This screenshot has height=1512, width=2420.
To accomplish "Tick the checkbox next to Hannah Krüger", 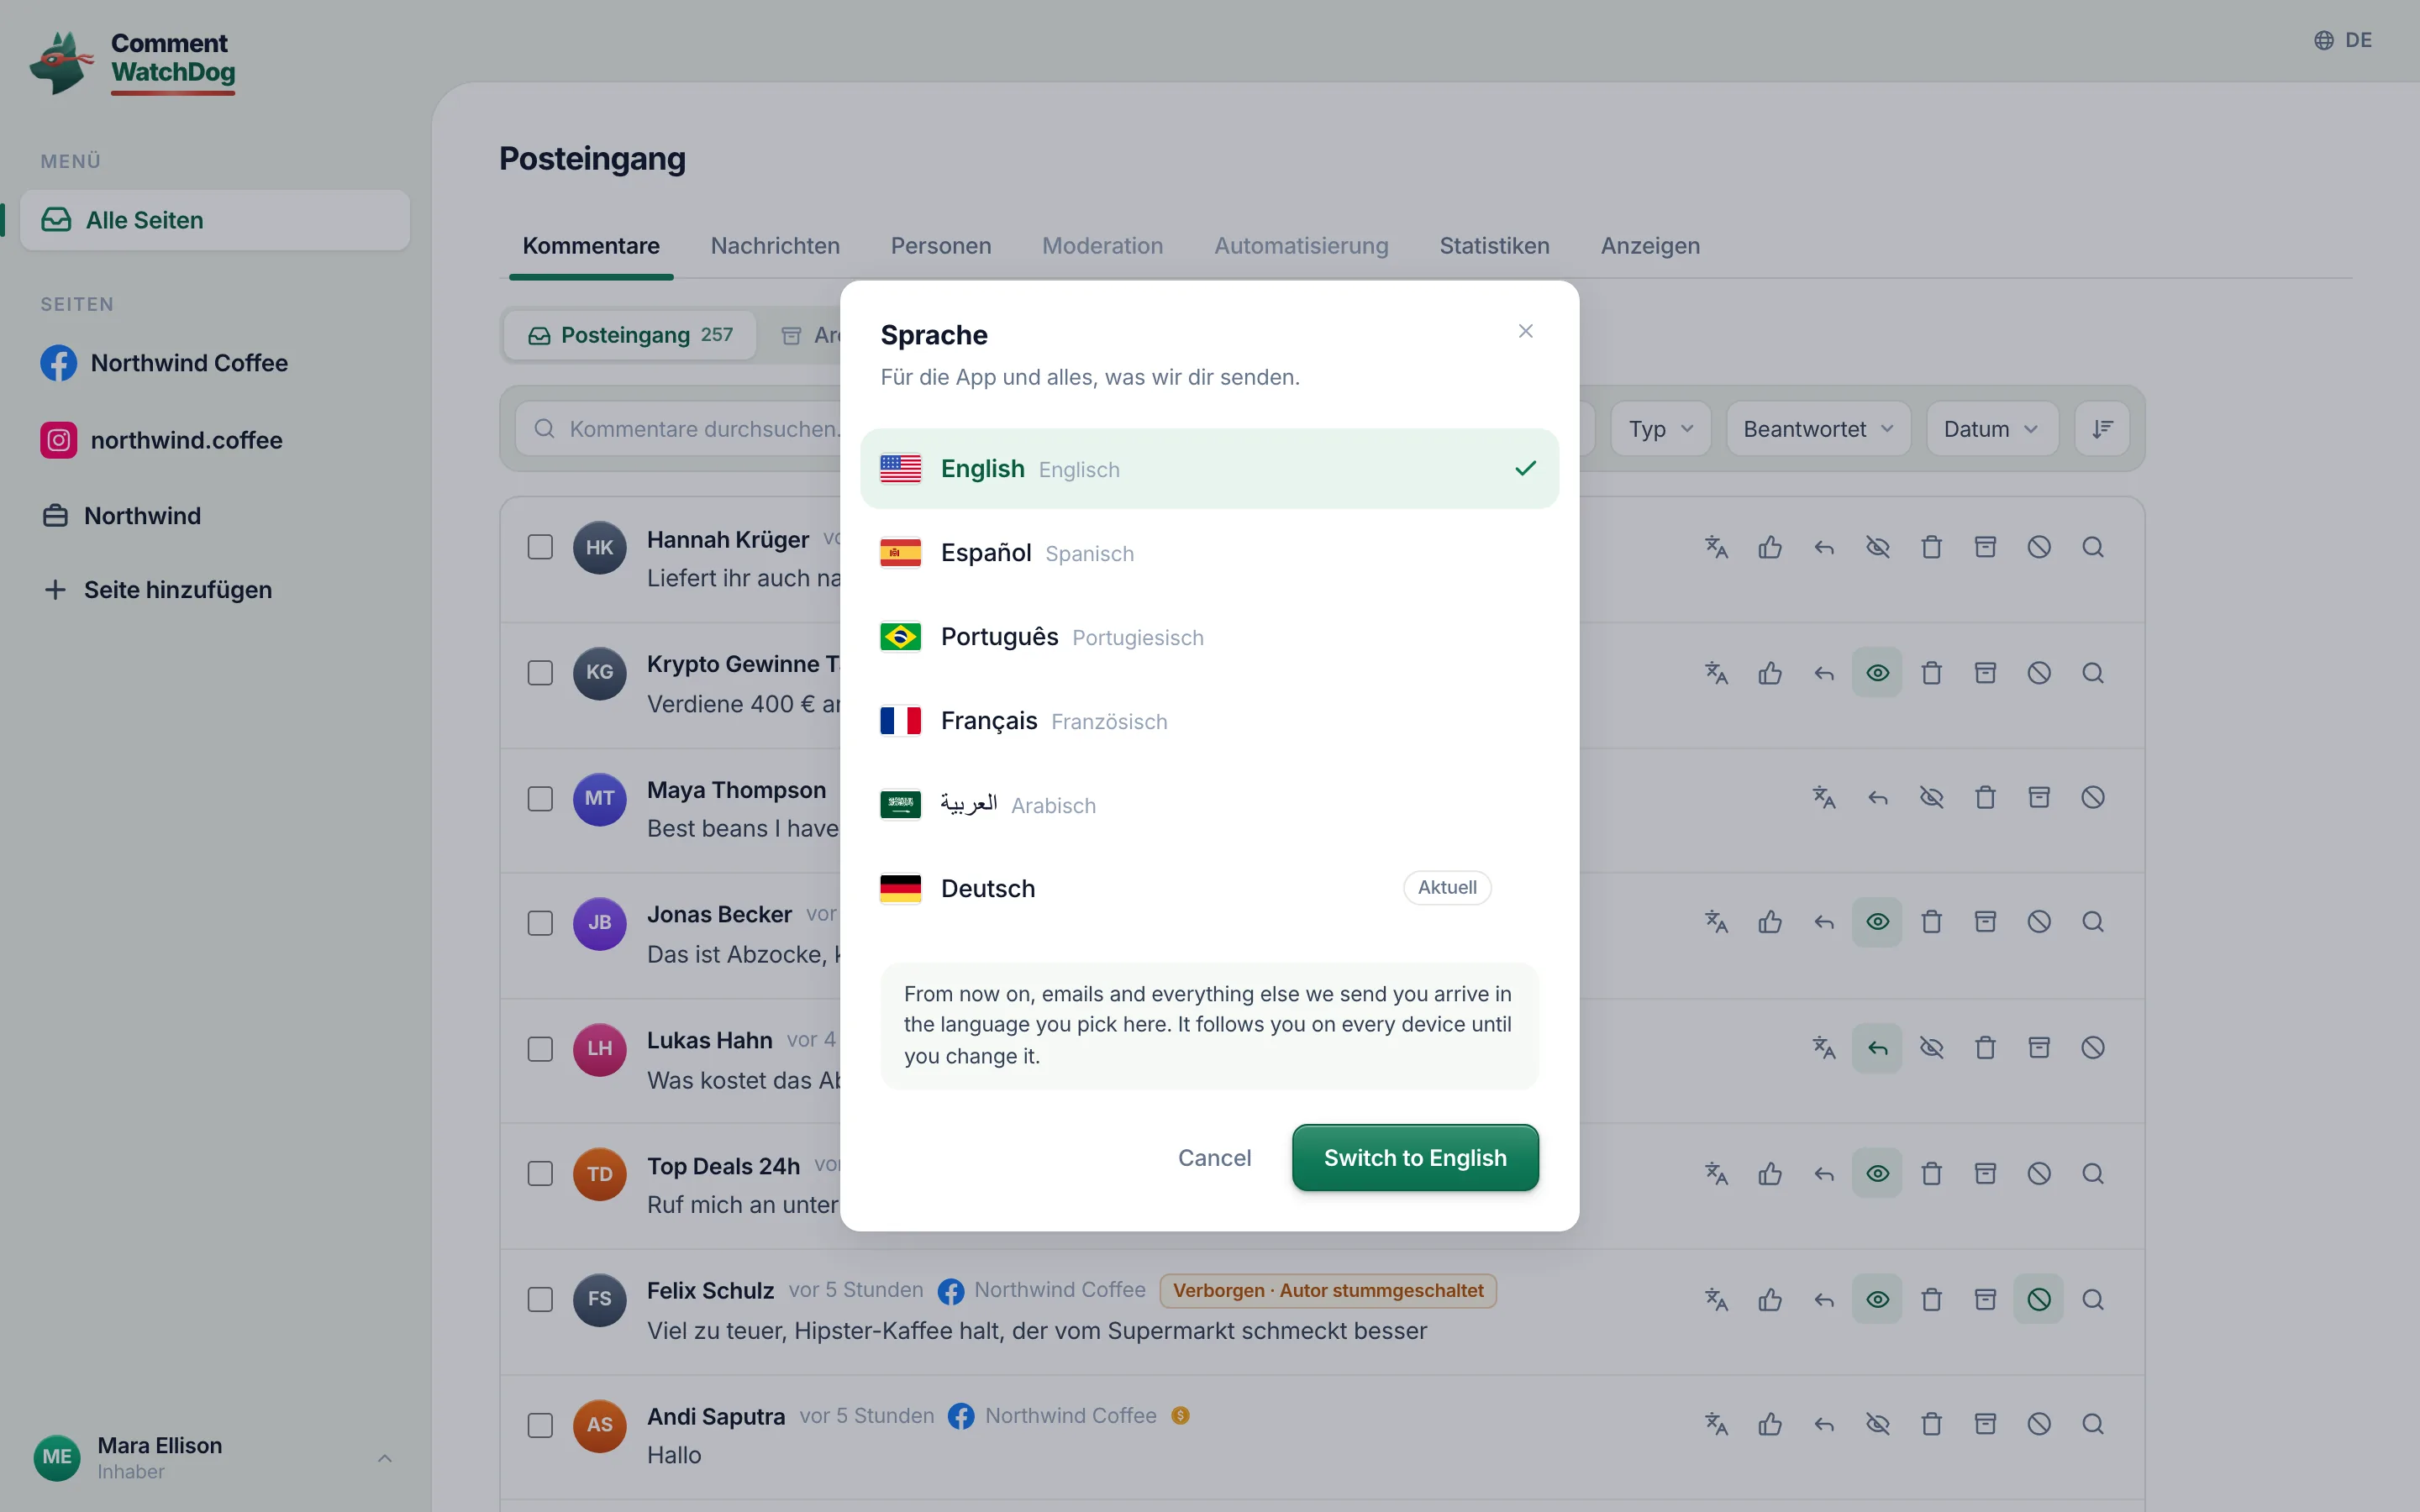I will point(540,547).
